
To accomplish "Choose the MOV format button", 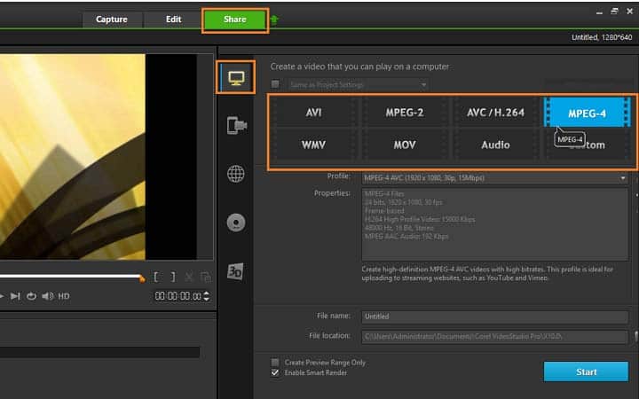I will coord(405,145).
